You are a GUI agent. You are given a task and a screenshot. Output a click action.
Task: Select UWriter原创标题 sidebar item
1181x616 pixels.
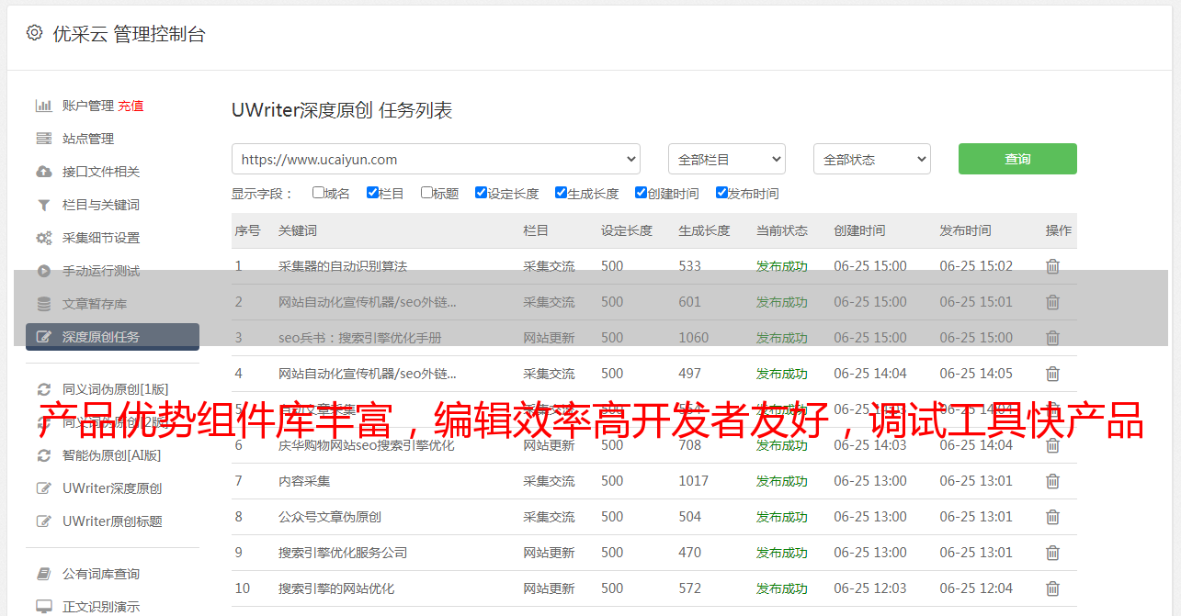click(112, 521)
